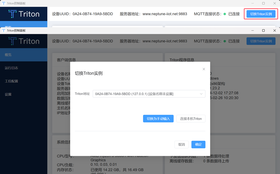The image size is (280, 174).
Task: Open 概览 in the front window sidebar
Action: 24,55
